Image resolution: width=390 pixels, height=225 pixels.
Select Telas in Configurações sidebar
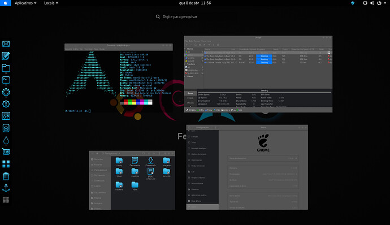(x=202, y=142)
